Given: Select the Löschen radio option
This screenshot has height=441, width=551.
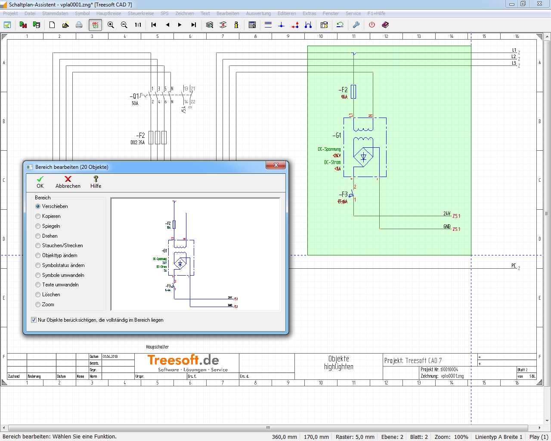Looking at the screenshot, I should tap(38, 295).
